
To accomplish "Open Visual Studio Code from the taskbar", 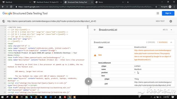I will click(50, 97).
